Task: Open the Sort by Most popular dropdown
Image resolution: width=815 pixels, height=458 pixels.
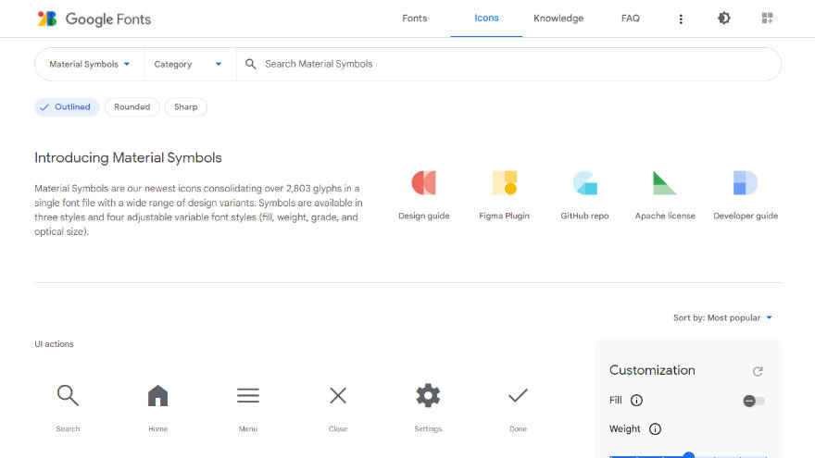Action: point(722,318)
